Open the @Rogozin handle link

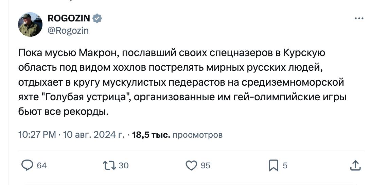click(68, 31)
